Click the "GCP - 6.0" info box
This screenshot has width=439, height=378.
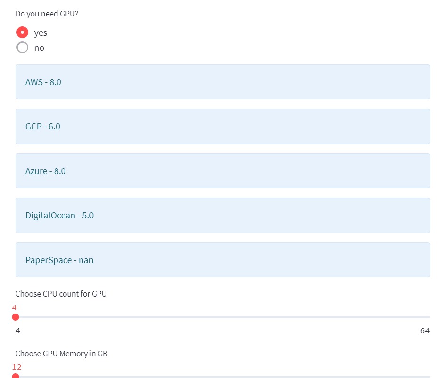[223, 127]
